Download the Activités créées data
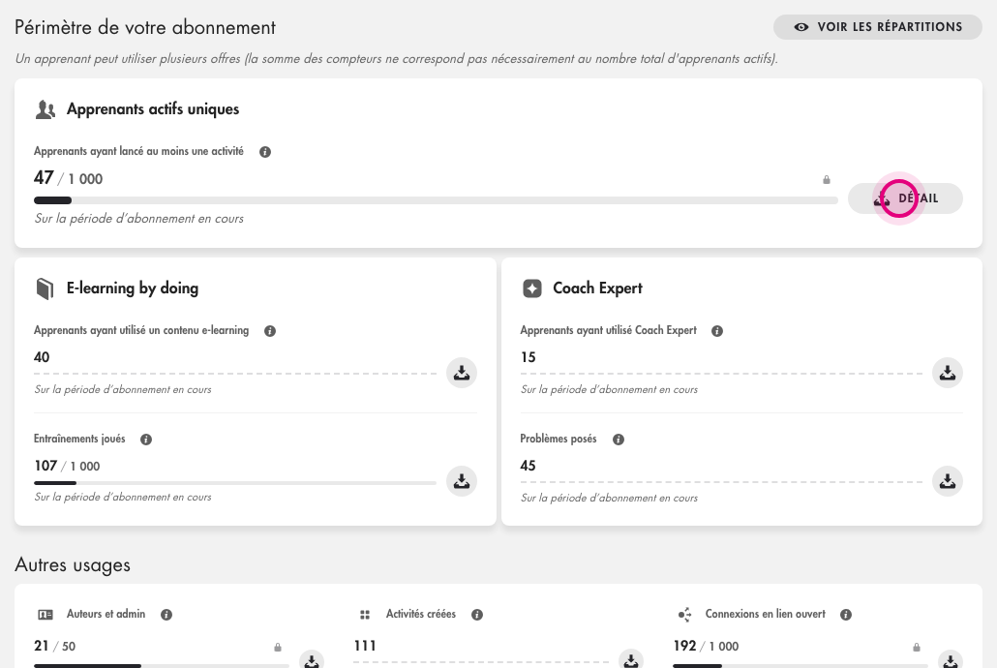997x668 pixels. click(x=631, y=660)
